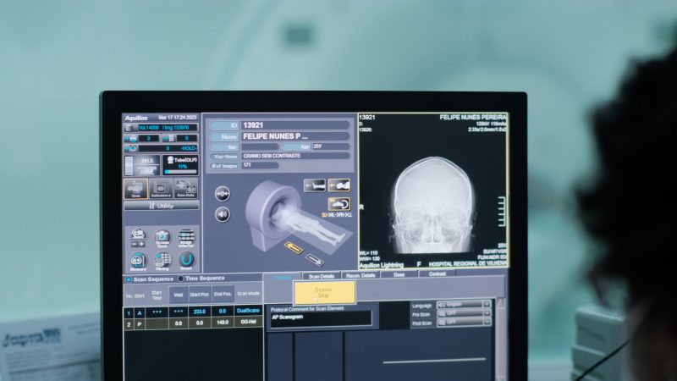Click the 233.0 start position cell

click(x=200, y=312)
